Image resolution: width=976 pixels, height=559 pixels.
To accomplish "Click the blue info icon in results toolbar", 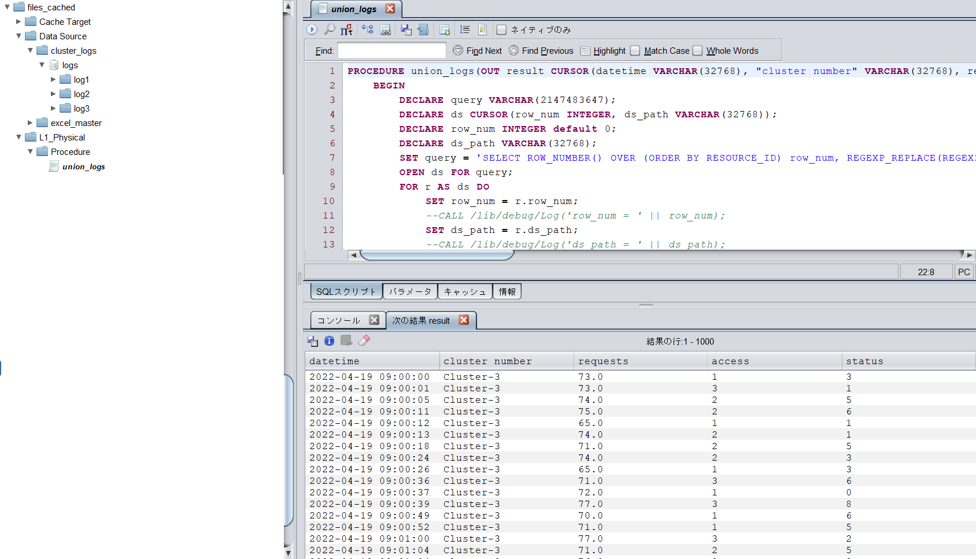I will (329, 341).
